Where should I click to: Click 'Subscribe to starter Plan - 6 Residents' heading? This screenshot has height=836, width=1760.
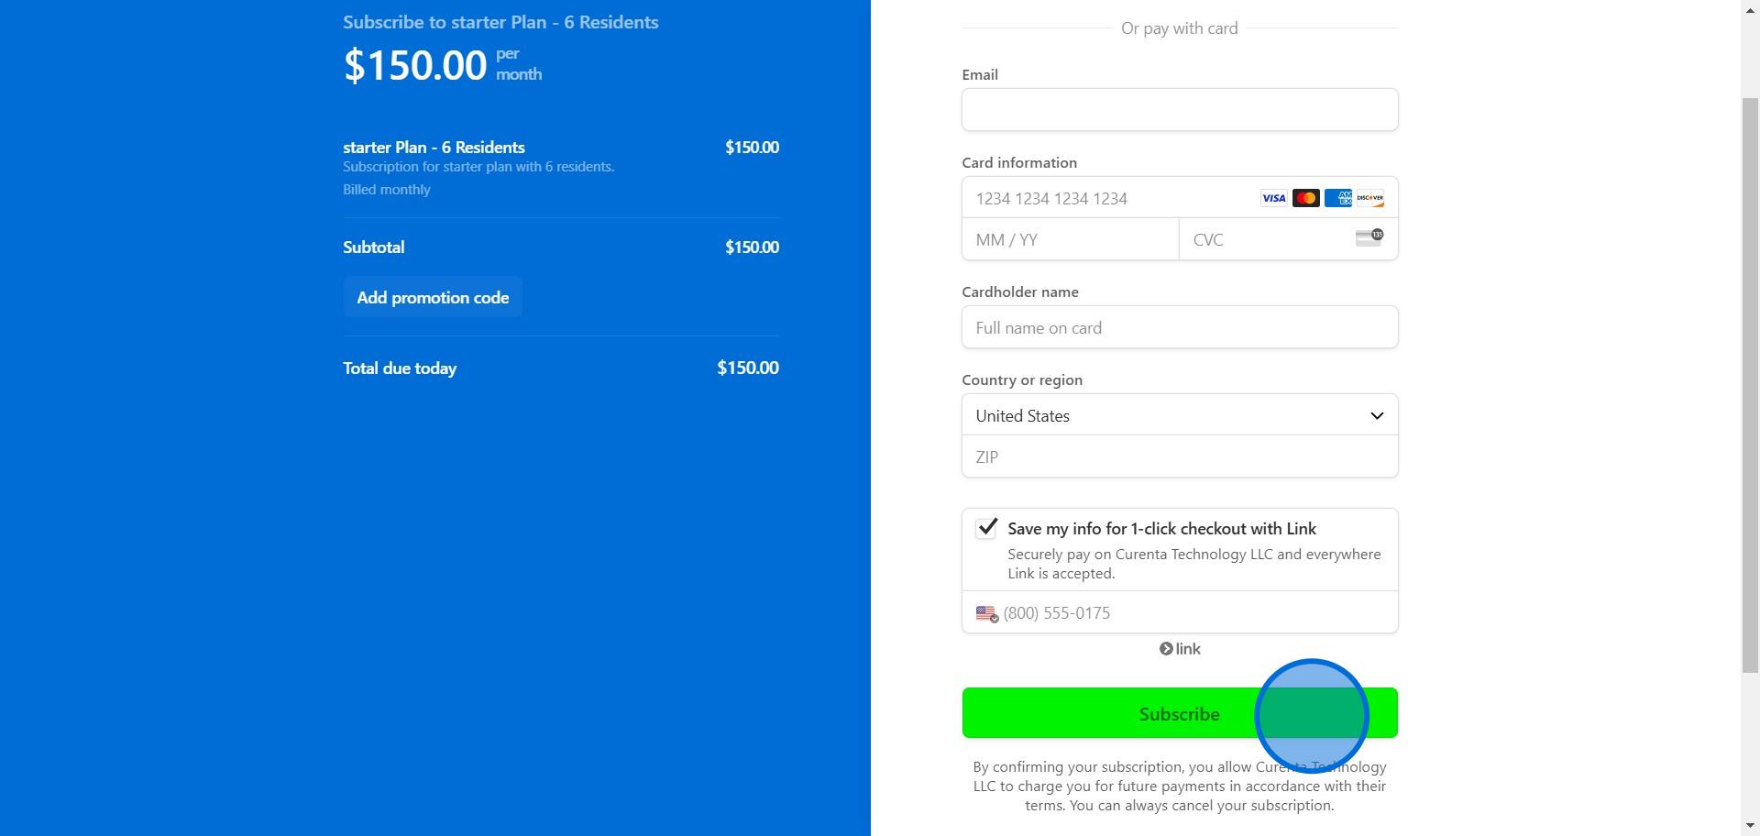pyautogui.click(x=500, y=22)
